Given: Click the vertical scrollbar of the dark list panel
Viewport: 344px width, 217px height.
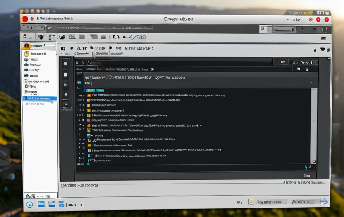Looking at the screenshot, I should [314, 126].
